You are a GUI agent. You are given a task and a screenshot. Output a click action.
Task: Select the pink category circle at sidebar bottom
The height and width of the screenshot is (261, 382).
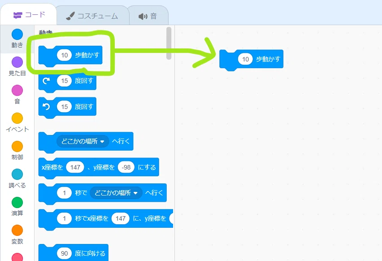[17, 257]
